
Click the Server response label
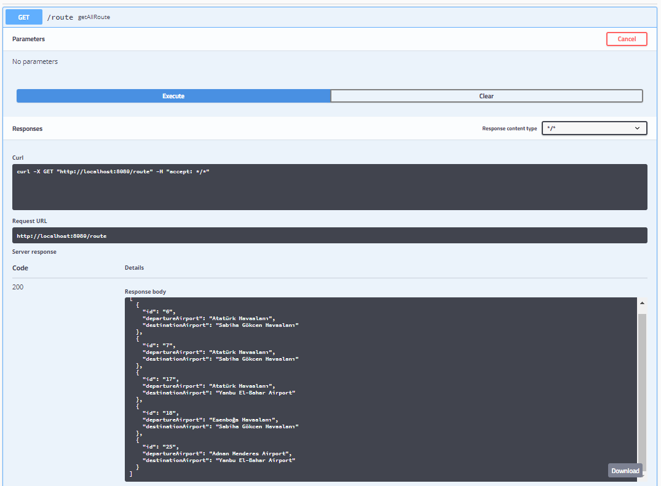coord(34,251)
